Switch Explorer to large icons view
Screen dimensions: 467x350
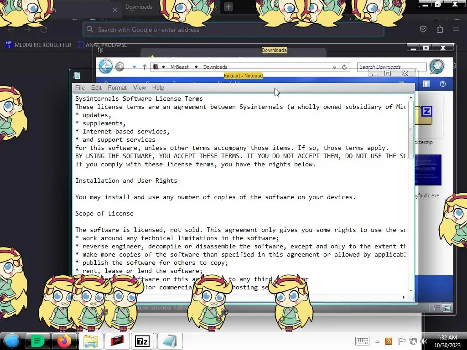(x=447, y=308)
